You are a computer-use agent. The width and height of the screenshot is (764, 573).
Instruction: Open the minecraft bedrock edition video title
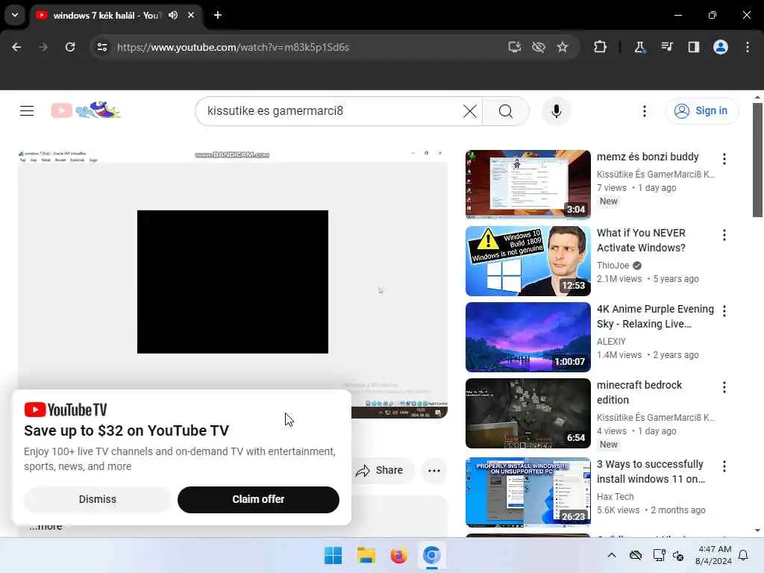pos(639,392)
